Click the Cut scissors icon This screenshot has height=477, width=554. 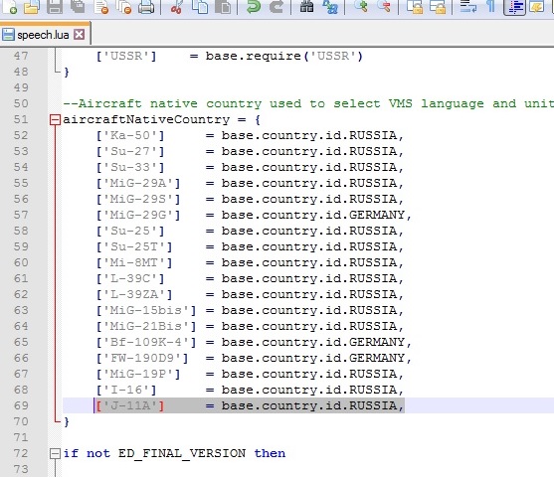[176, 6]
